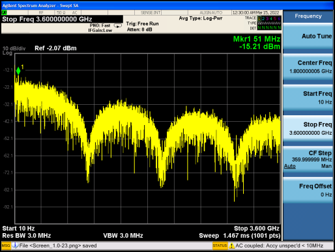Open the Frequency menu header
335x252 pixels.
308,16
